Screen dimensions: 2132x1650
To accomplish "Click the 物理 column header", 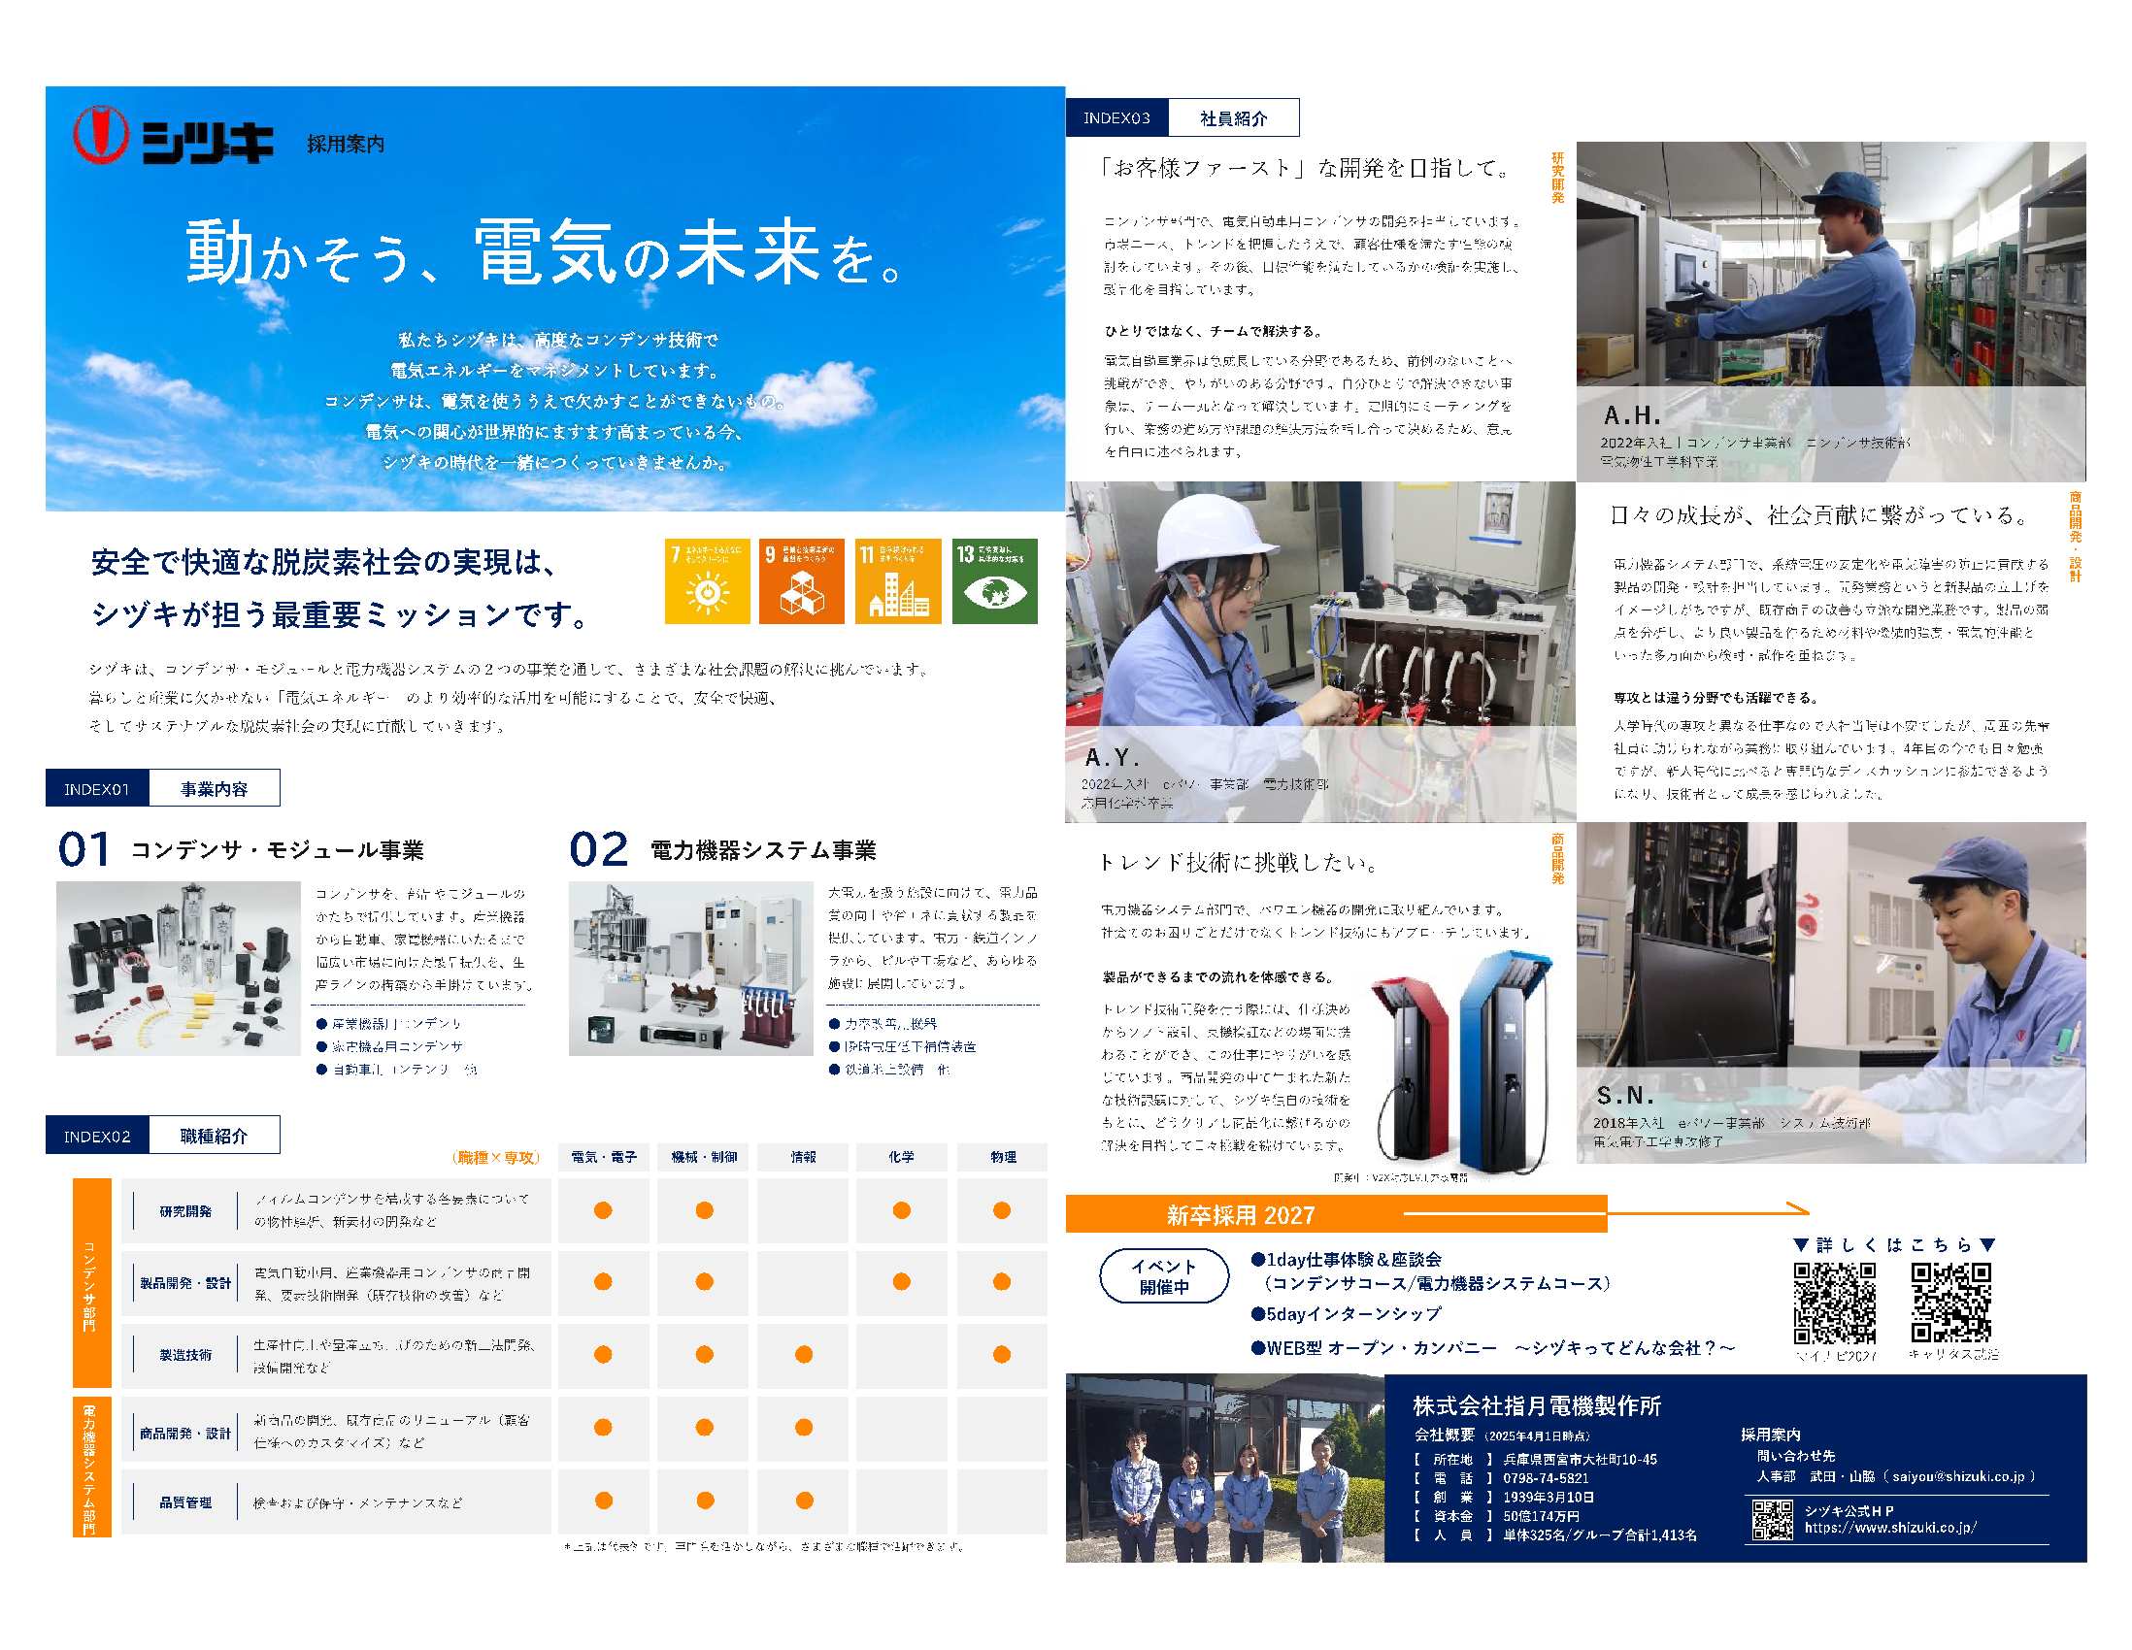I will click(1003, 1157).
